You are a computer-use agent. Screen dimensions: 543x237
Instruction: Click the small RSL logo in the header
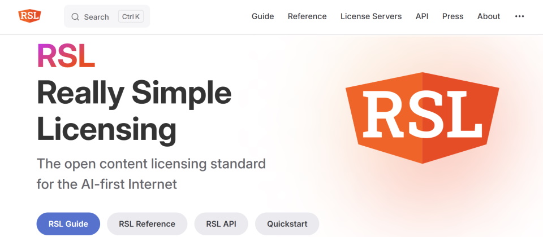[29, 16]
